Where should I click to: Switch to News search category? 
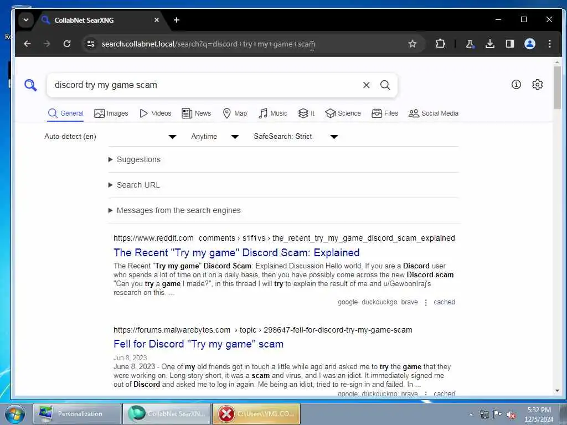(197, 113)
